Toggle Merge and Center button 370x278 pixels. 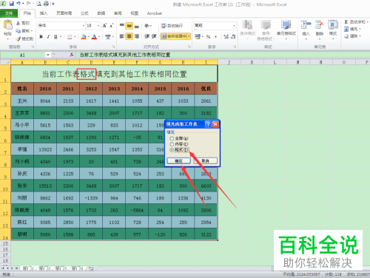174,36
